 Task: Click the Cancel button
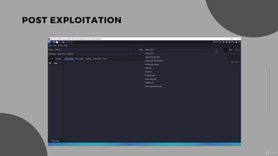coord(237,50)
